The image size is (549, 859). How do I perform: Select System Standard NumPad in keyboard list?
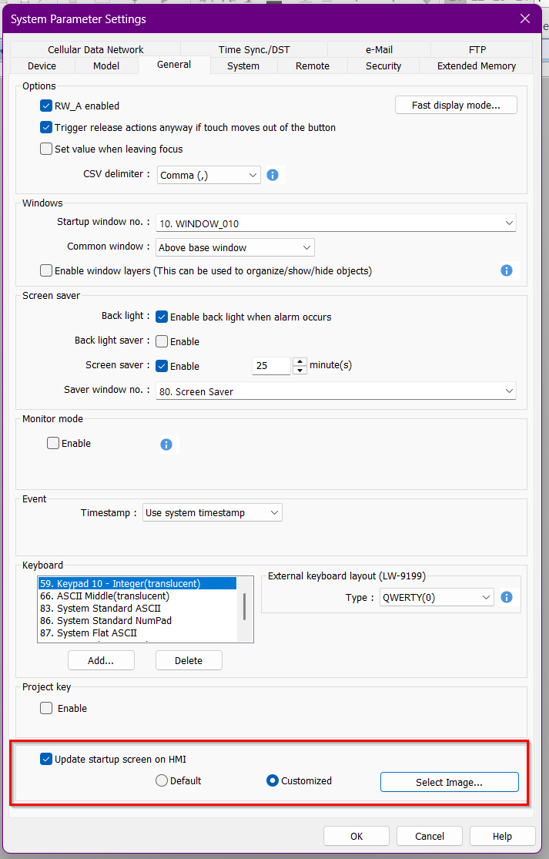pyautogui.click(x=114, y=620)
